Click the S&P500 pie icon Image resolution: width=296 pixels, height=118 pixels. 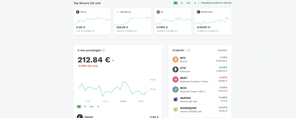click(x=175, y=99)
